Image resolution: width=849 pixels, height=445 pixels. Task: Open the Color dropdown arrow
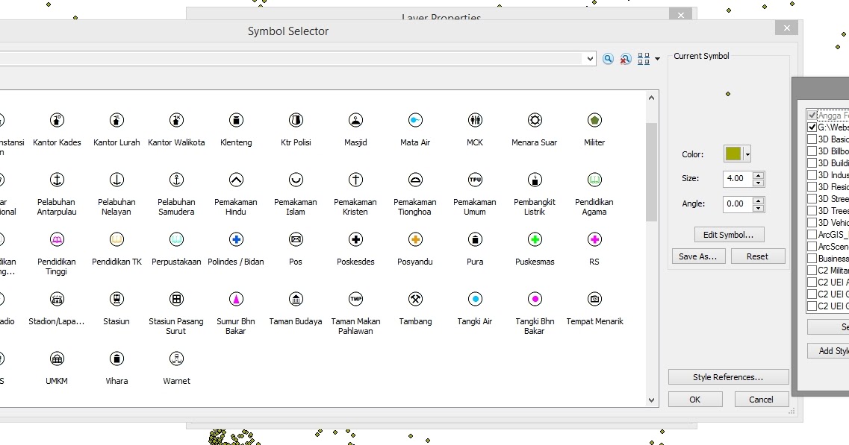[x=747, y=154]
